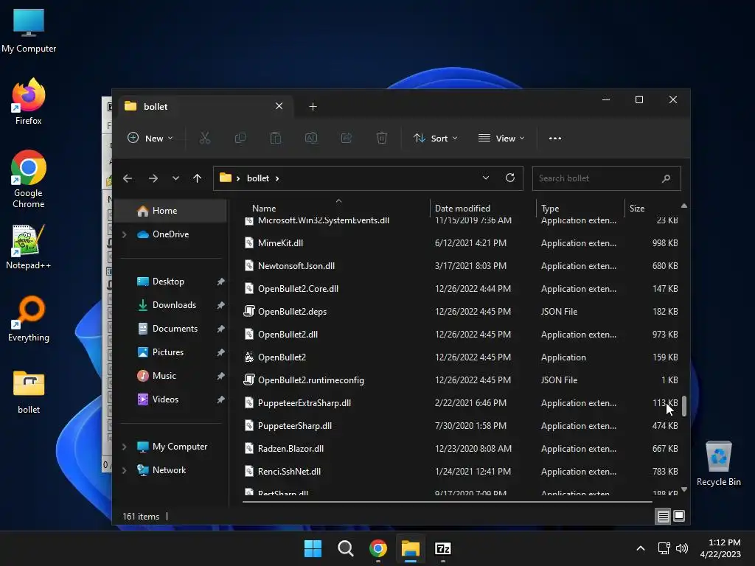This screenshot has width=755, height=566.
Task: Click the Rename icon in toolbar
Action: point(311,138)
